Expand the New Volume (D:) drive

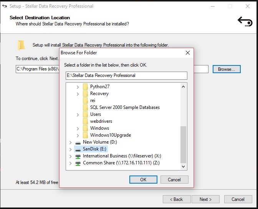(70, 142)
